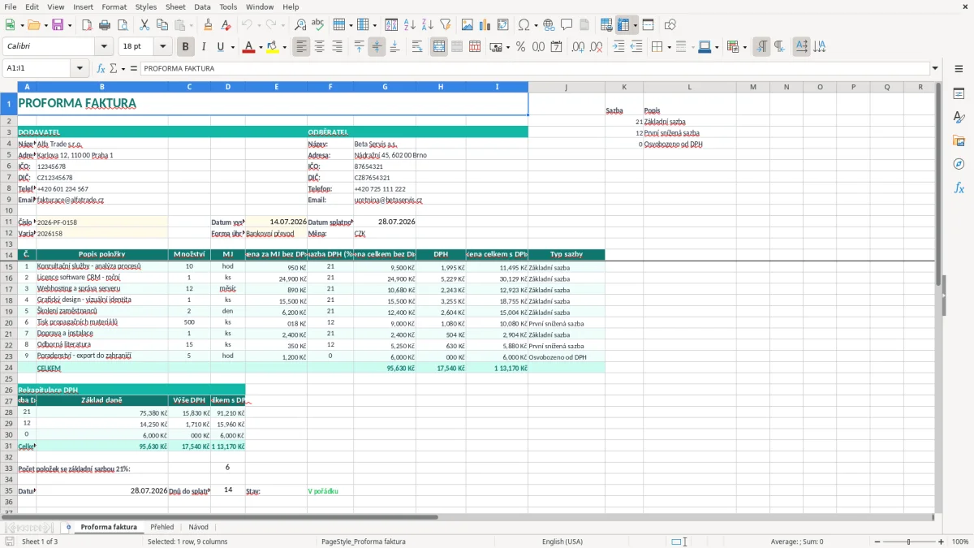974x548 pixels.
Task: Click Increase Indent icon
Action: pos(618,47)
